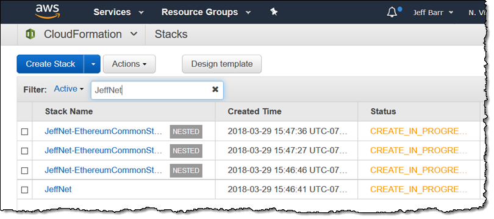Open the Actions dropdown
494x219 pixels.
click(x=129, y=64)
